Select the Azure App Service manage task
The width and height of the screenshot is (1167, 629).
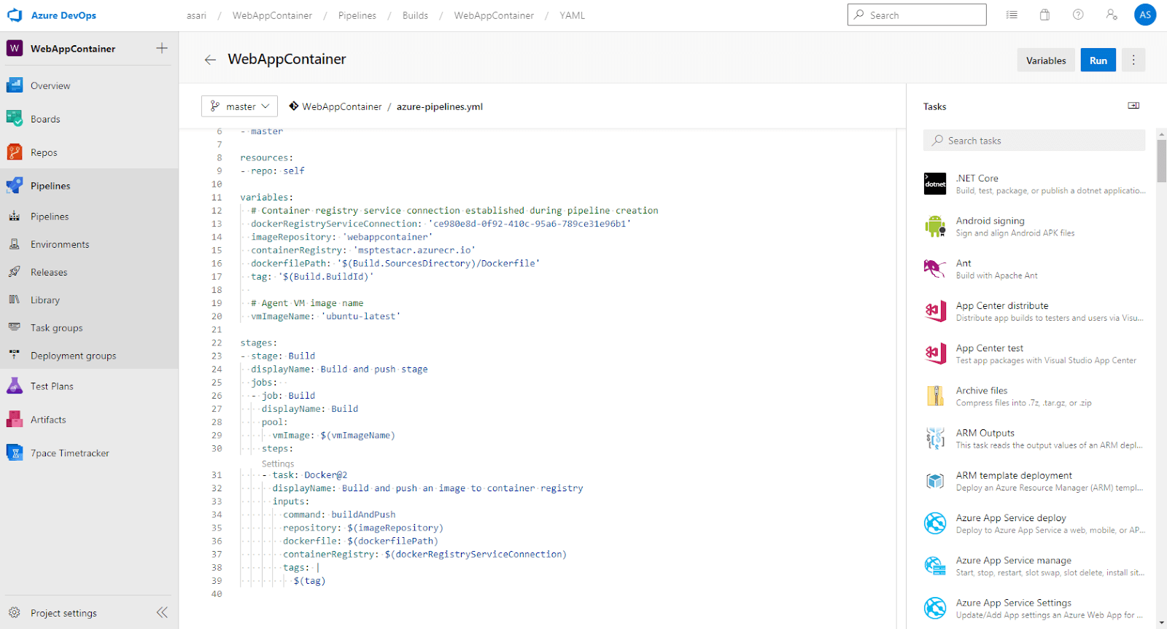tap(1034, 566)
